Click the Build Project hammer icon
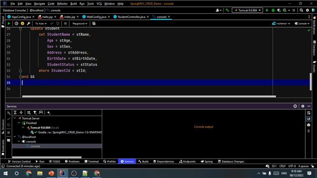317x178 pixels. [227, 10]
